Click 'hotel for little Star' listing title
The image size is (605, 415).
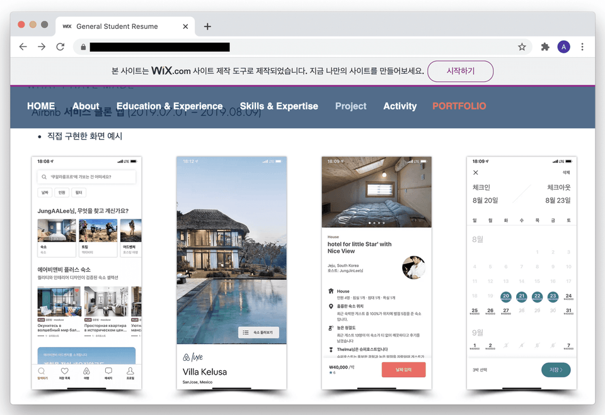pos(359,248)
